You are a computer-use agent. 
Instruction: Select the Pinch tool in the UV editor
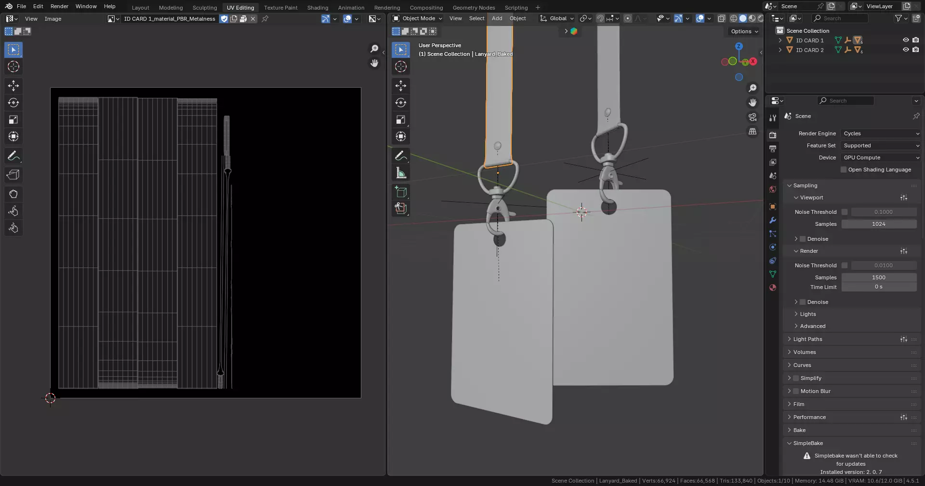(13, 228)
